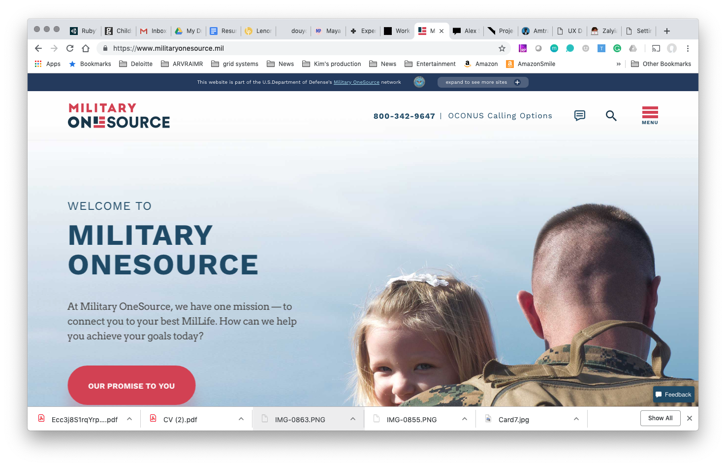Screen dimensions: 726x467
Task: Switch to the Maya tab
Action: pos(328,31)
